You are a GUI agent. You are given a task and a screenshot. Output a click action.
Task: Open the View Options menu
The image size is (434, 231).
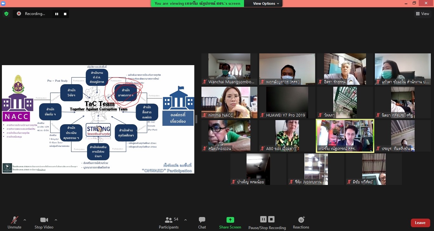click(266, 3)
